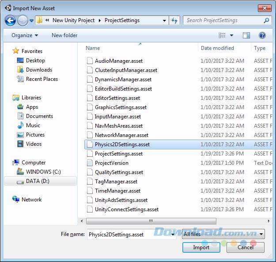
Task: Click the search magnifier icon
Action: (267, 20)
